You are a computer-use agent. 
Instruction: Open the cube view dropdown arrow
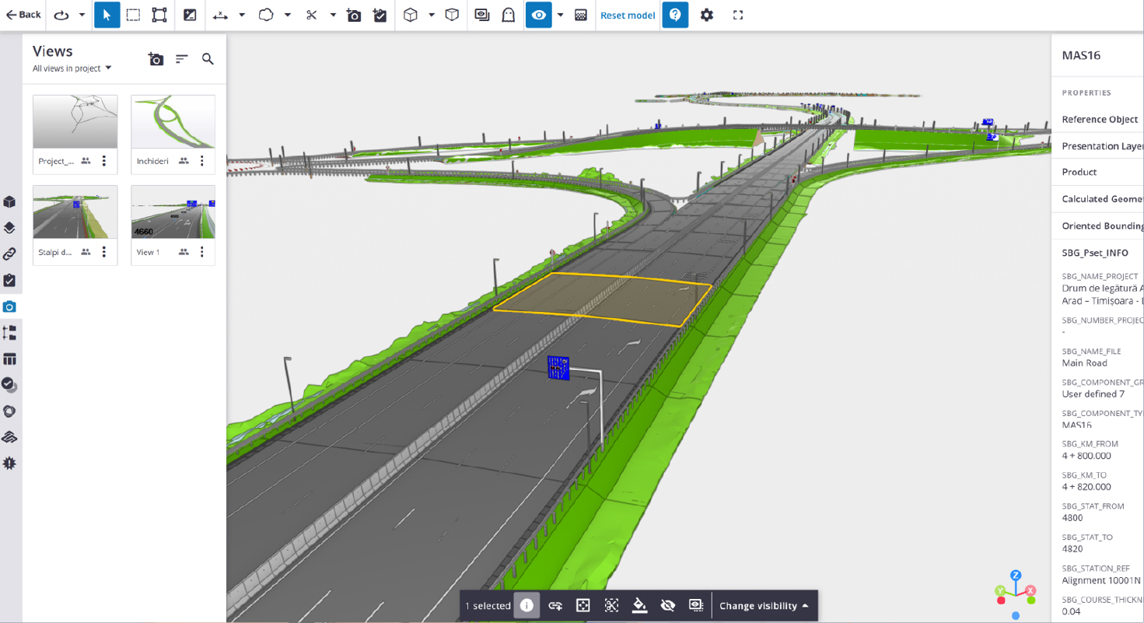[432, 15]
